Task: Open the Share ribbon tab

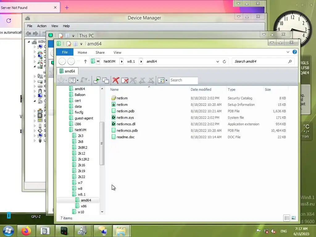Action: [x=100, y=52]
